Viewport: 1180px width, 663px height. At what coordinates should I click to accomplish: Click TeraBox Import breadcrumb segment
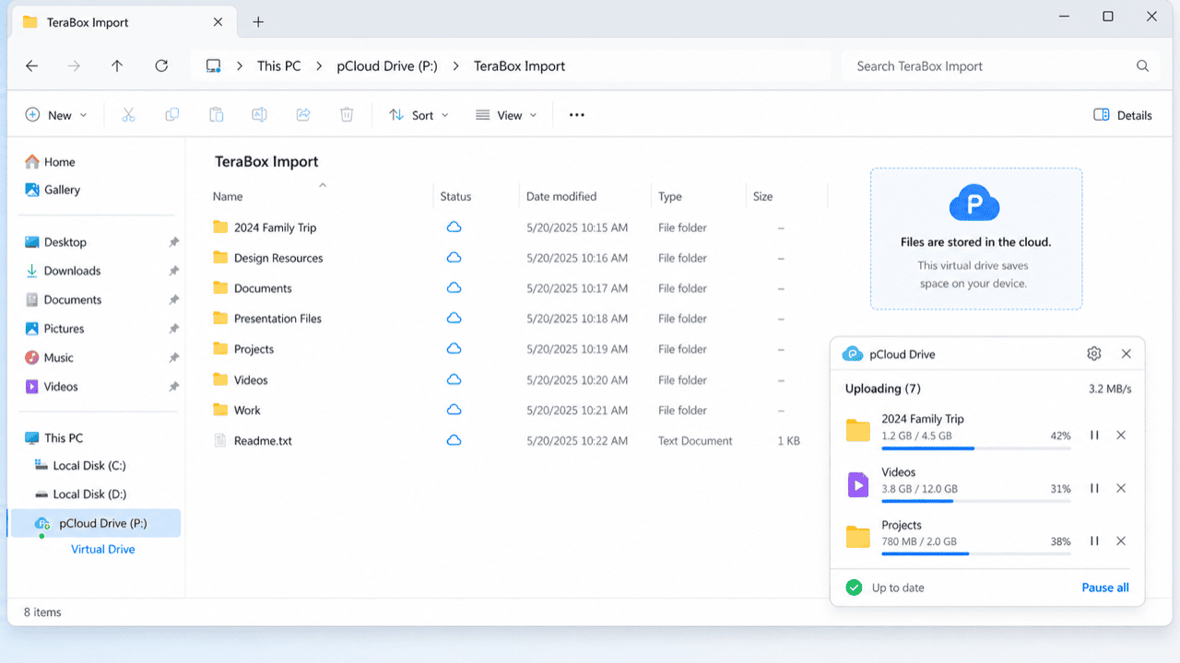pos(520,66)
